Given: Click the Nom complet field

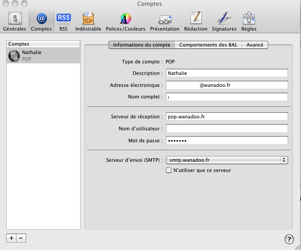Looking at the screenshot, I should point(227,97).
